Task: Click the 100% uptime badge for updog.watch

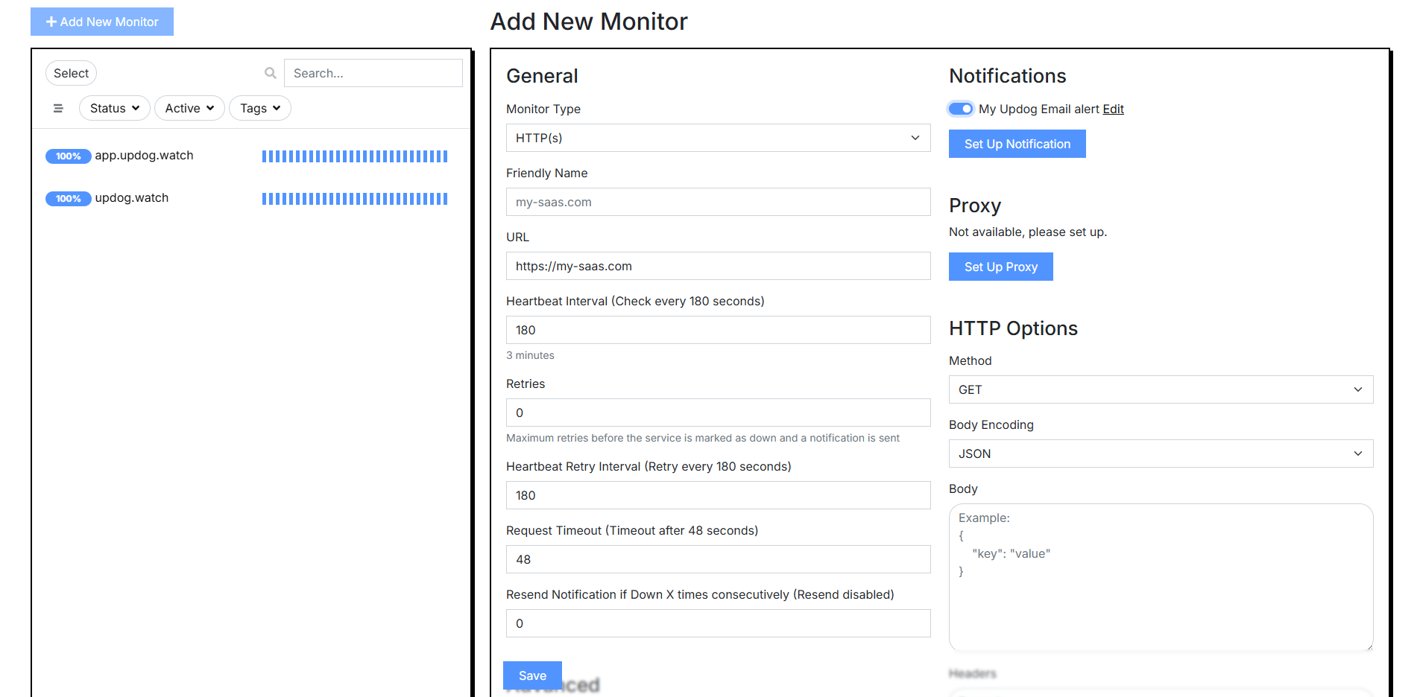Action: 68,199
